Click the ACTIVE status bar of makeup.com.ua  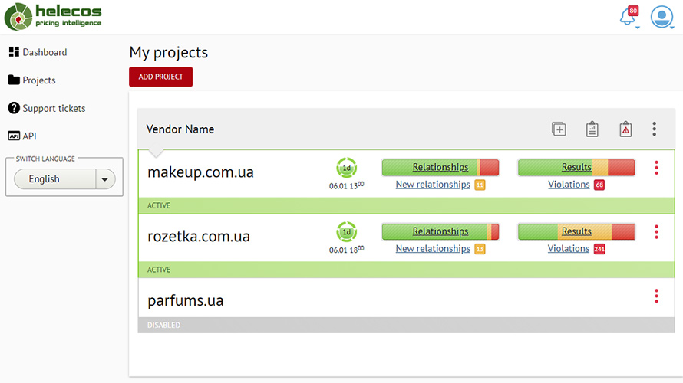point(406,205)
